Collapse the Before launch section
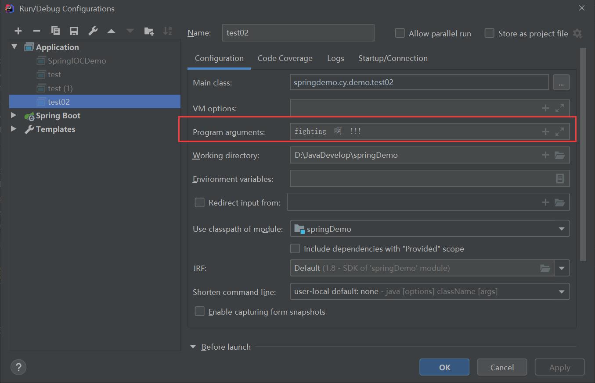Screen dimensions: 595x383 pos(193,347)
